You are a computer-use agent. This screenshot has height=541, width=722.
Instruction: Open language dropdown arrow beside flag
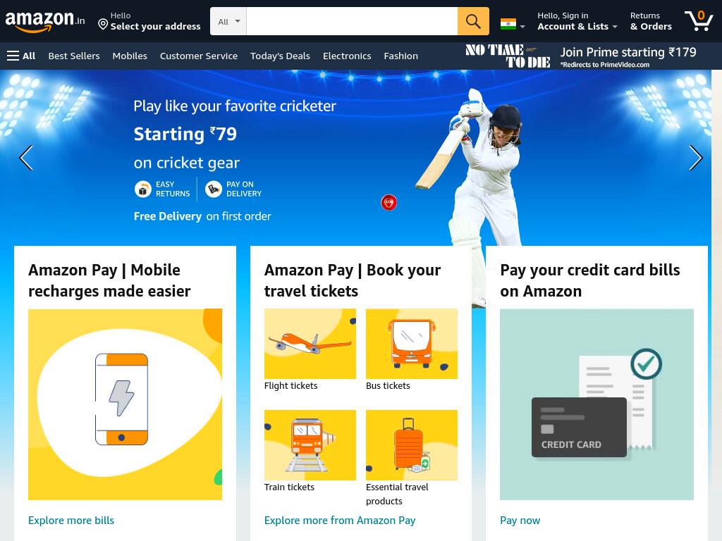[x=522, y=27]
